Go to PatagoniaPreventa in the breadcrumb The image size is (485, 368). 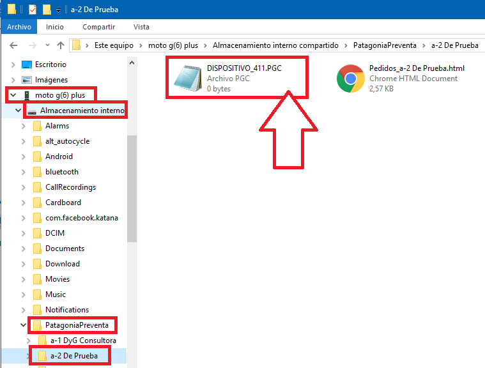(385, 45)
